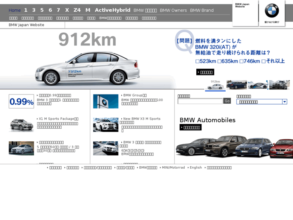This screenshot has width=293, height=220.
Task: Click the Go search button
Action: pos(227,101)
